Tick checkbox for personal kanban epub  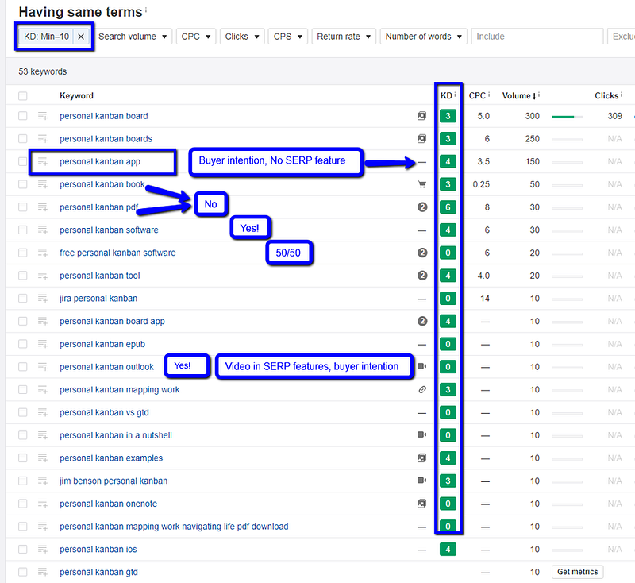point(23,344)
